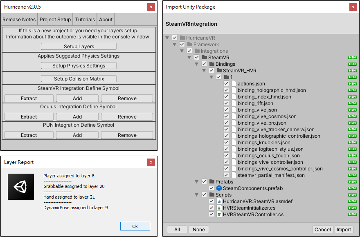Click the HurricaneVR folder icon
The width and height of the screenshot is (360, 237).
[x=182, y=38]
